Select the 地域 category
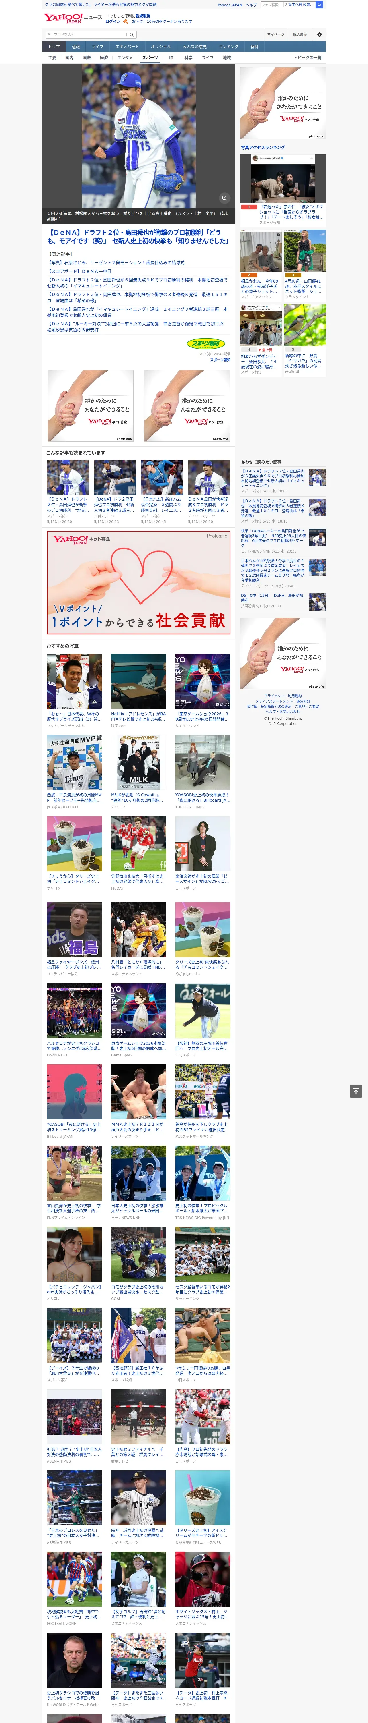This screenshot has width=368, height=1723. pos(227,57)
